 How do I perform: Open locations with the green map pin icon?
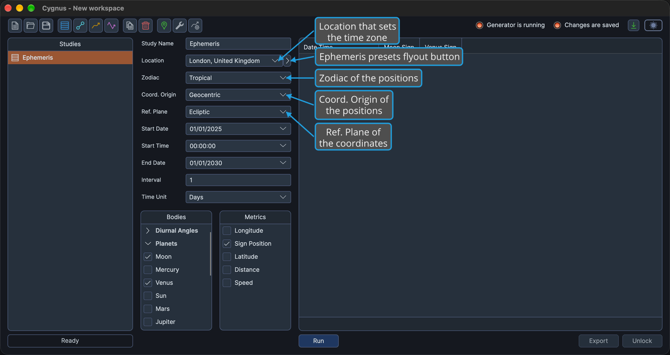point(164,26)
